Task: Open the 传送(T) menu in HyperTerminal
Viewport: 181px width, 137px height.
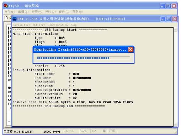Action: pyautogui.click(x=64, y=12)
